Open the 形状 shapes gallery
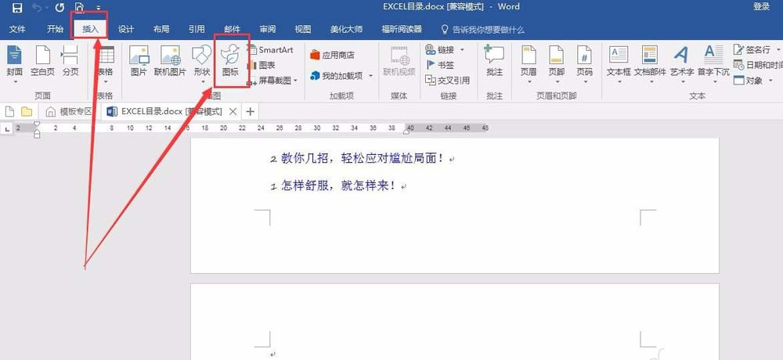This screenshot has width=783, height=360. click(202, 64)
